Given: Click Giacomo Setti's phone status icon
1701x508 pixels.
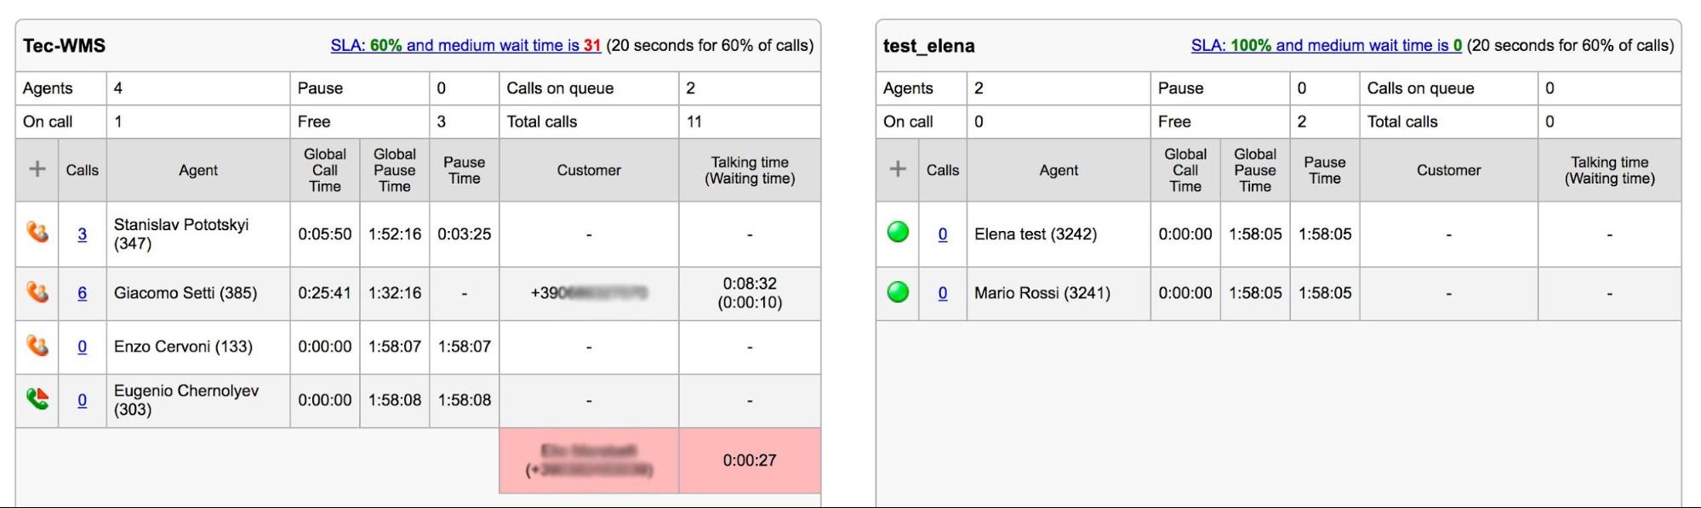Looking at the screenshot, I should (x=37, y=292).
